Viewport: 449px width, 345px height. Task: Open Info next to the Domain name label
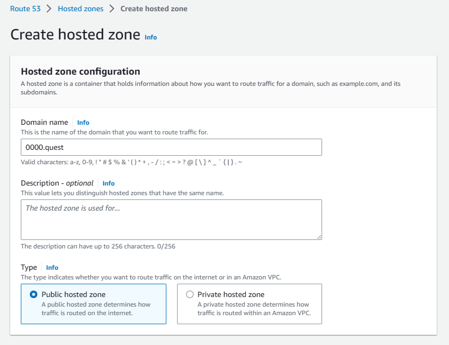pos(83,122)
